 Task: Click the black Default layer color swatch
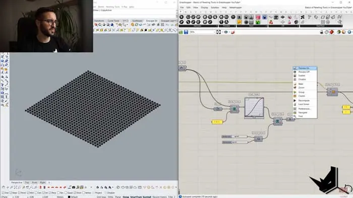pyautogui.click(x=69, y=196)
